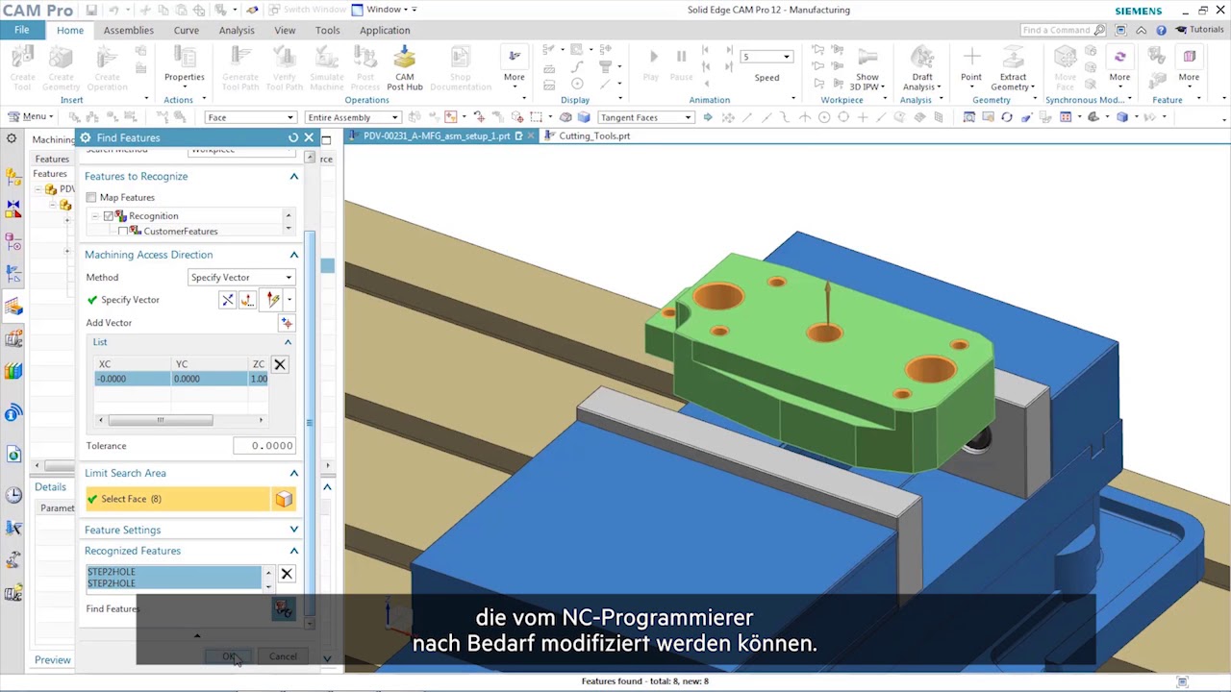Click the Select Face cube icon

pos(284,499)
